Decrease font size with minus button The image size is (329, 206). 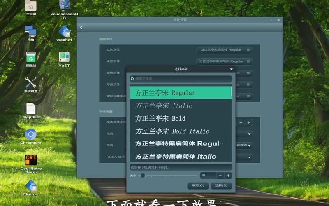point(220,176)
